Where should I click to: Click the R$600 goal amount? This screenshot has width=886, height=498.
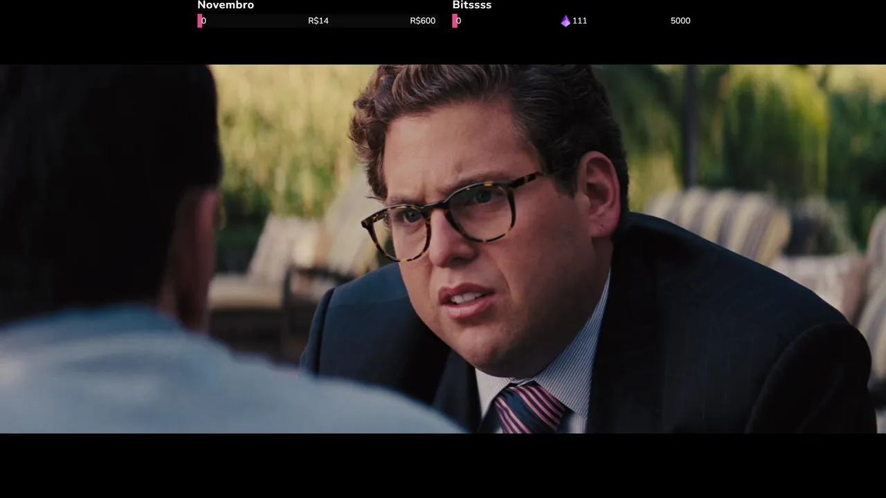tap(423, 21)
